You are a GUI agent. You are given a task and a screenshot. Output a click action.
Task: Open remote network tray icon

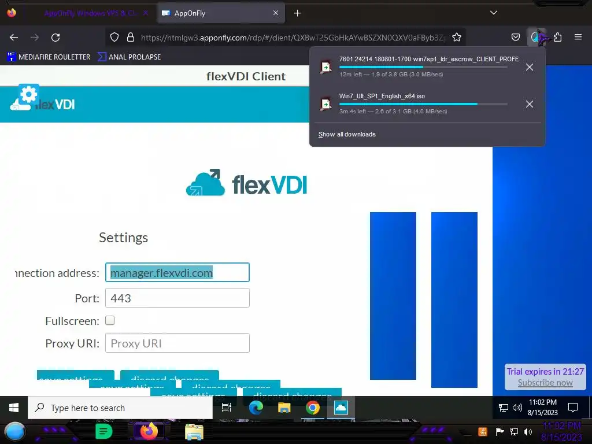pos(504,408)
